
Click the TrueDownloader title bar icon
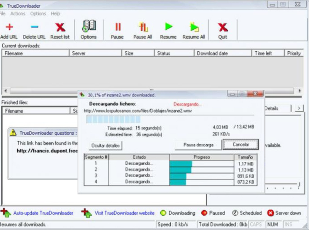pos(2,6)
